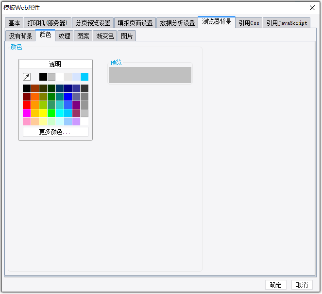Select the 渐变色 sub-tab
This screenshot has height=294, width=322.
click(105, 36)
